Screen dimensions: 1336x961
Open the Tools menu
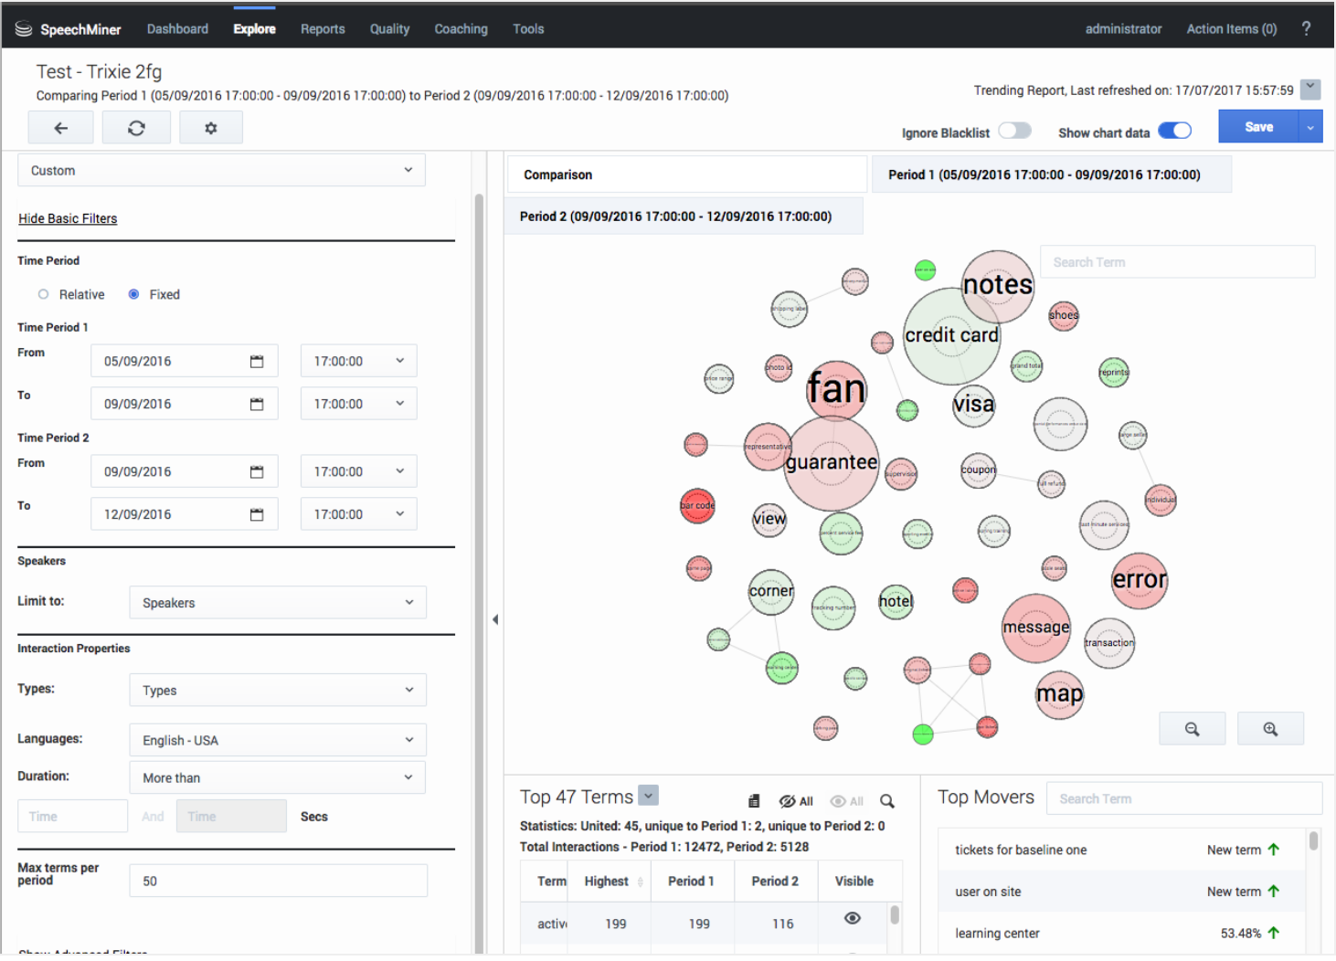tap(528, 29)
